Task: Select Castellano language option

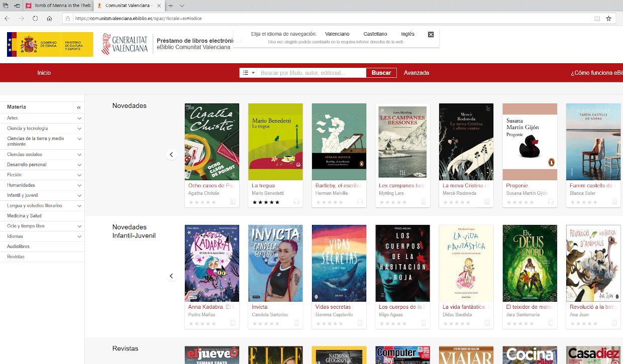Action: [x=375, y=34]
